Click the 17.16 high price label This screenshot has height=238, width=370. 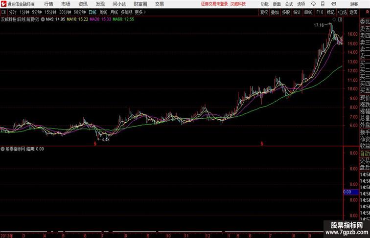(319, 25)
